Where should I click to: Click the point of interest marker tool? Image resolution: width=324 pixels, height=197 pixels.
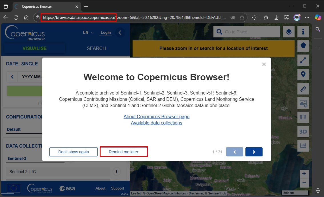303,75
